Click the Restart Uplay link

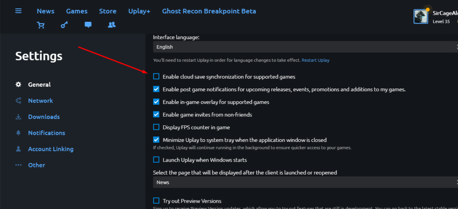click(x=315, y=60)
